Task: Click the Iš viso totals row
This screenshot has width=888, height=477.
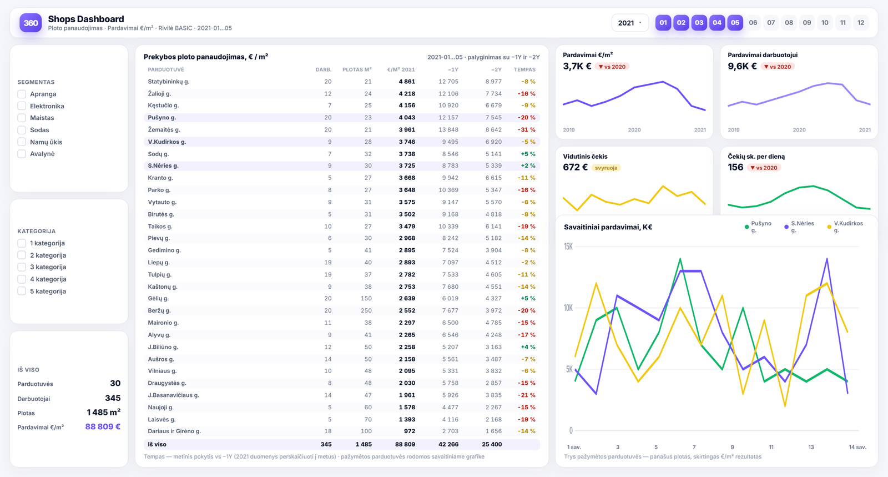Action: coord(342,444)
